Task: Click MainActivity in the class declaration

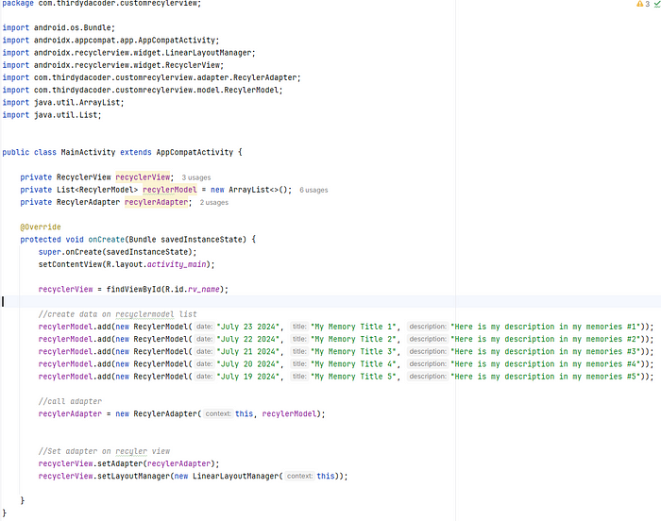Action: point(88,152)
